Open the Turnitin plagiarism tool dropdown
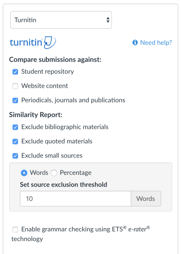The height and width of the screenshot is (254, 181). tap(61, 20)
